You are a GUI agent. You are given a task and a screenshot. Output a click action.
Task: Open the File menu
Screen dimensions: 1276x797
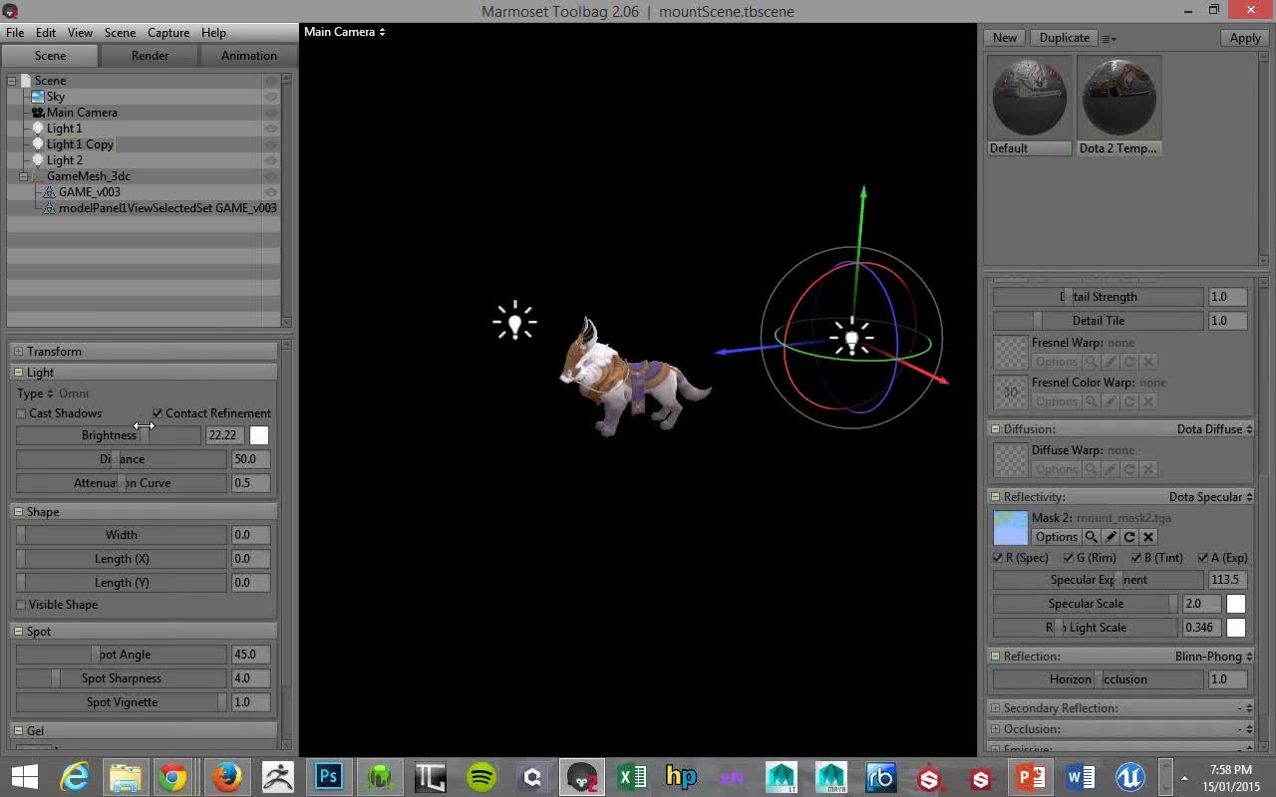15,33
